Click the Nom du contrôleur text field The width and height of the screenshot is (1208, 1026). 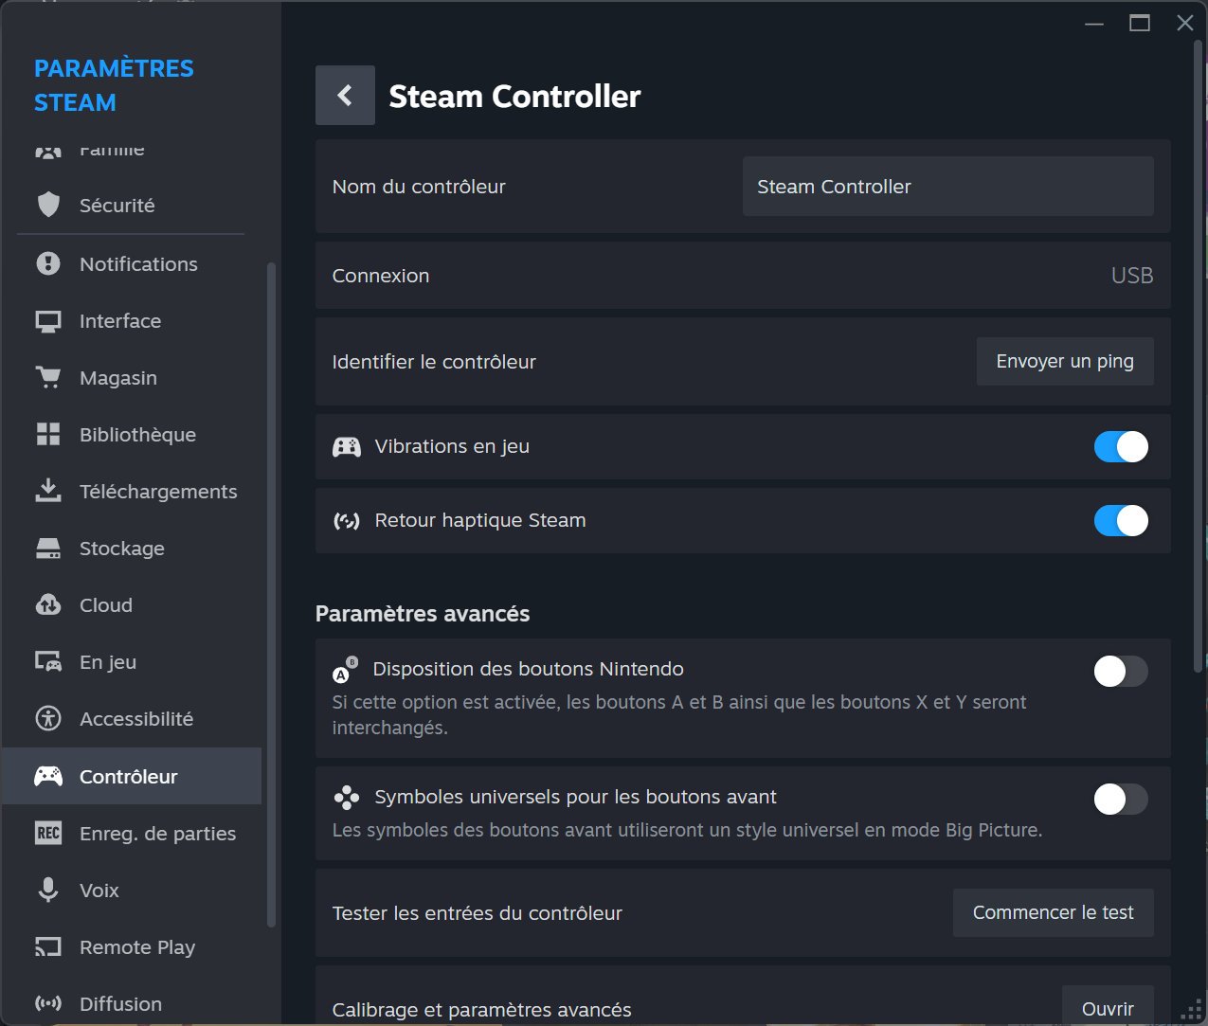947,187
